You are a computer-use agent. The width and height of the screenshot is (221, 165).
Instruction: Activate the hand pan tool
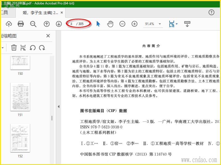click(x=110, y=24)
